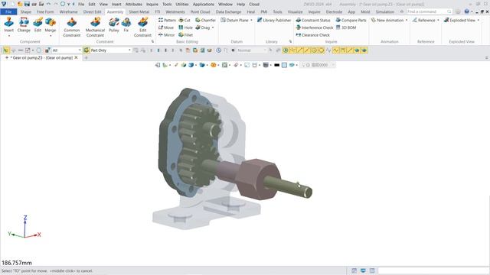This screenshot has height=275, width=490.
Task: Click the orange render-mode icon in view toolbar
Action: (x=213, y=65)
